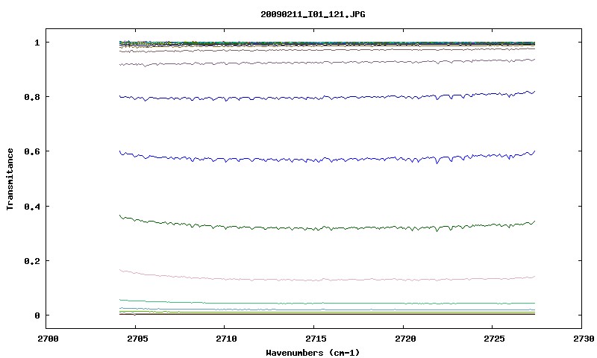Click the dark green spectrum curve near 0.35
Image resolution: width=597 pixels, height=358 pixels.
click(x=328, y=227)
